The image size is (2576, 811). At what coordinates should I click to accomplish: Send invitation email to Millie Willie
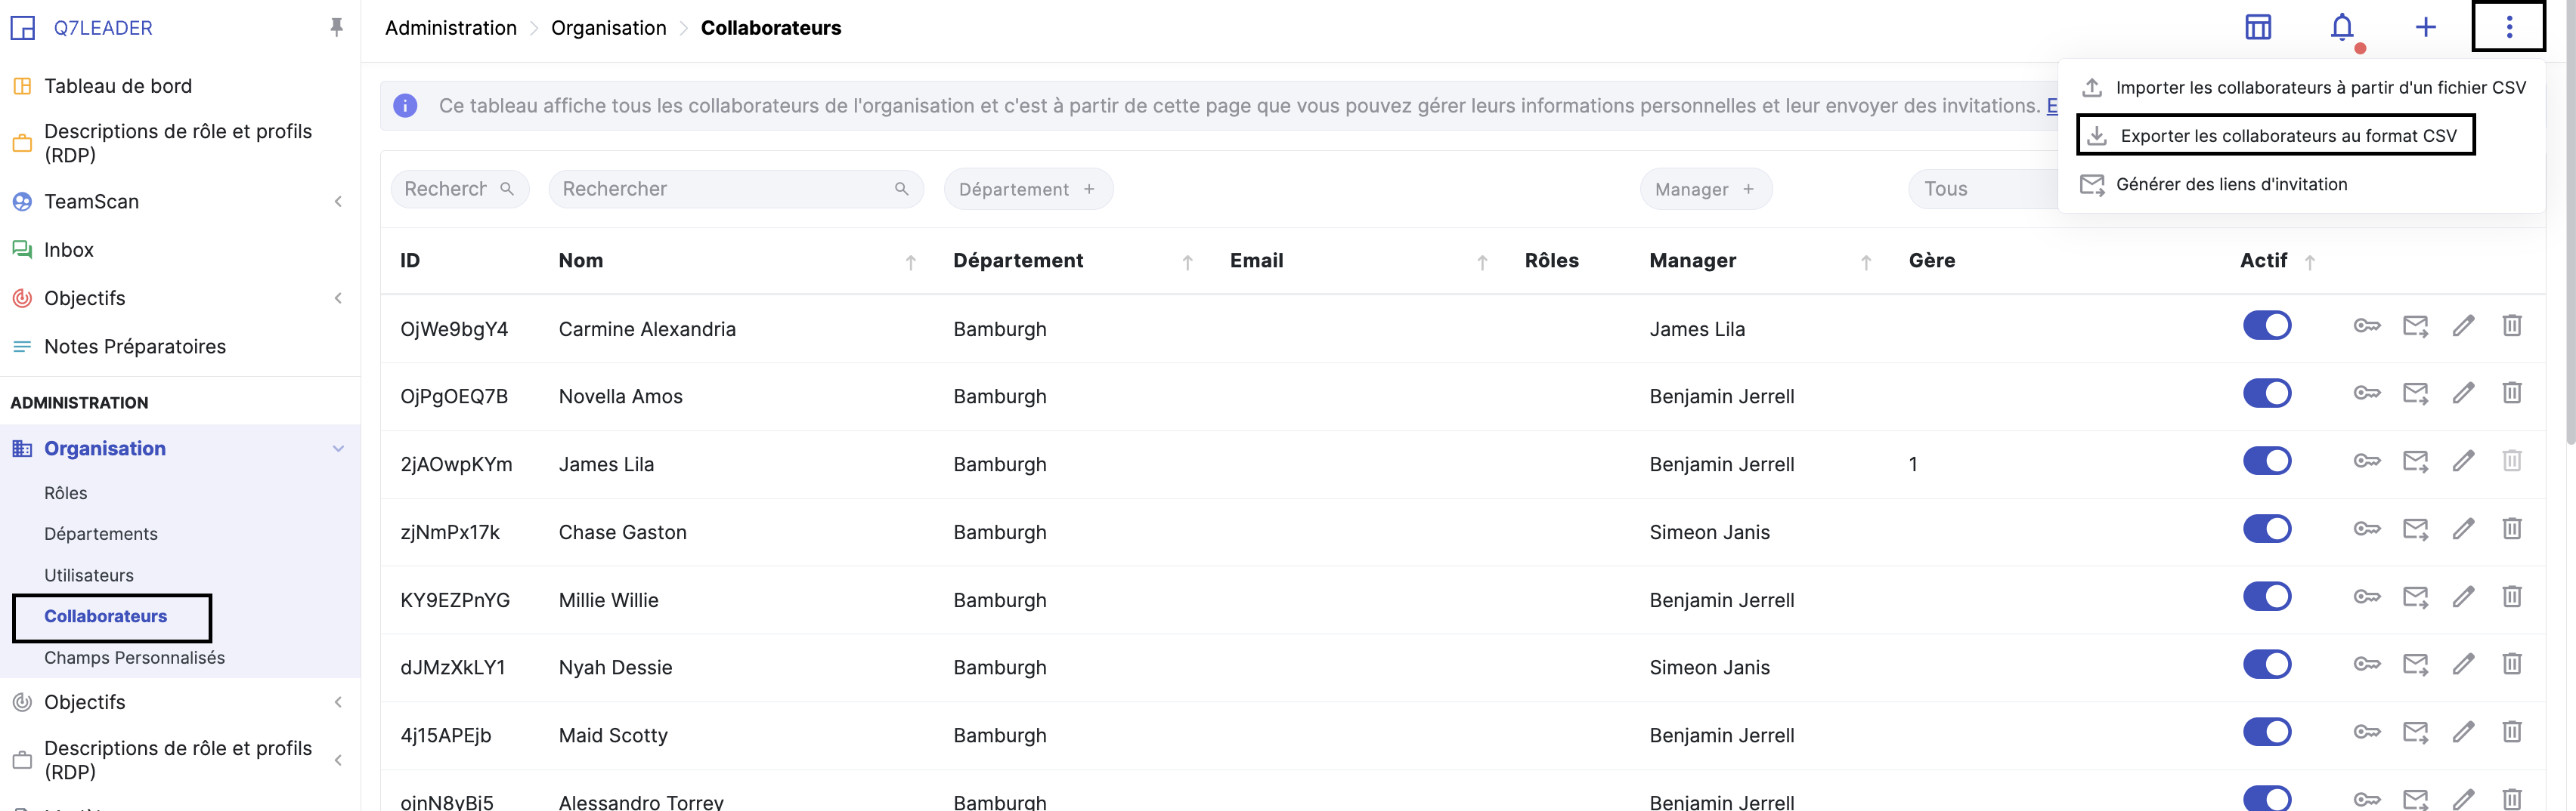[2415, 597]
